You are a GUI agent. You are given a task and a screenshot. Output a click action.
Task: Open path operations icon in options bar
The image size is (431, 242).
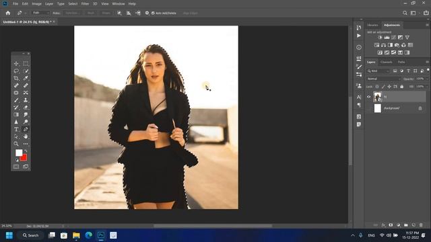coord(119,13)
